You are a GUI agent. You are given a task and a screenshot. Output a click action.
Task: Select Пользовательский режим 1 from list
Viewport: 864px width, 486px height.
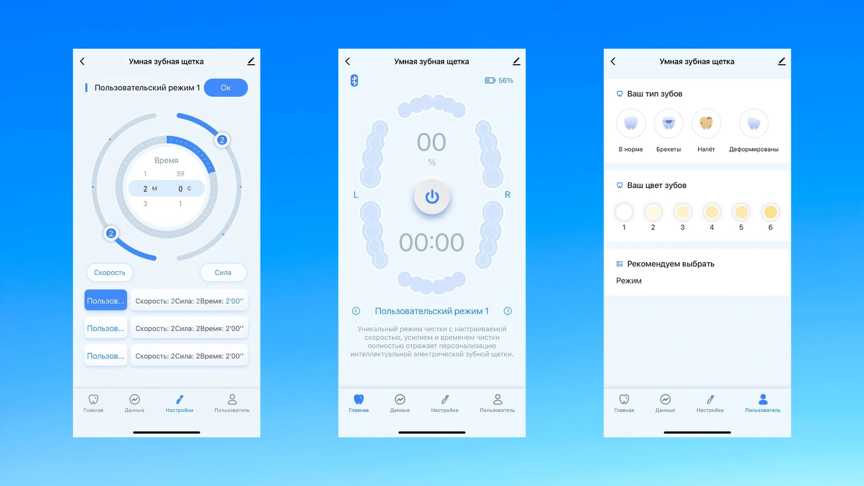point(105,300)
